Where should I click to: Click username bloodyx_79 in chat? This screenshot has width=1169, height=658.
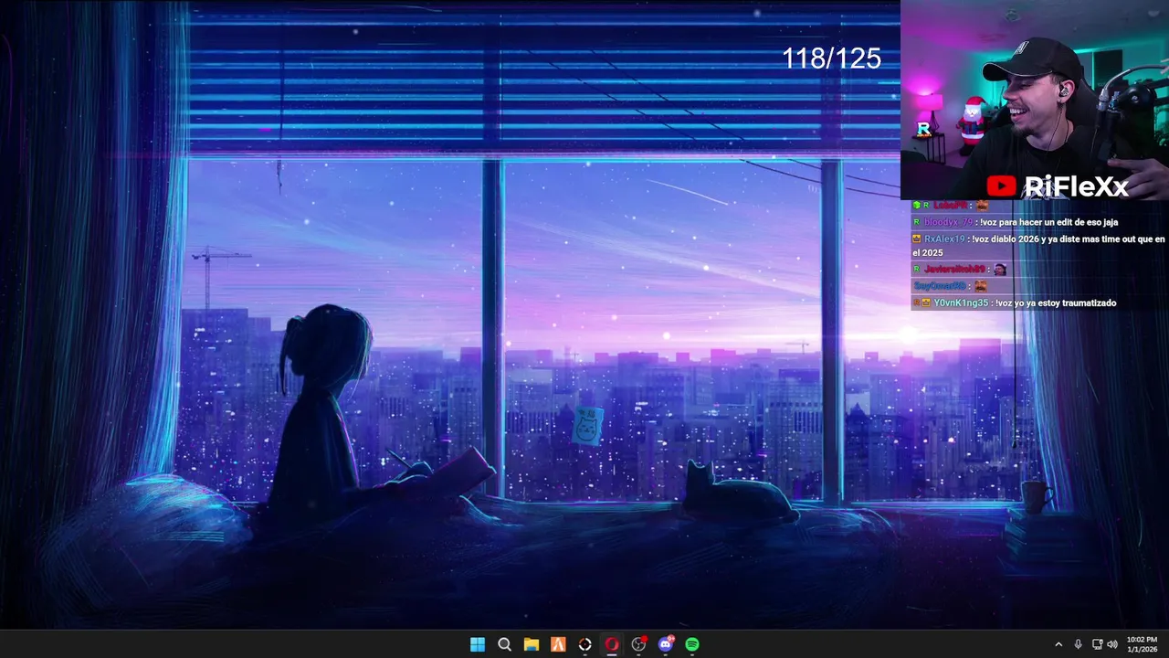coord(948,222)
